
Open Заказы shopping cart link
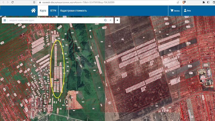pos(175,10)
